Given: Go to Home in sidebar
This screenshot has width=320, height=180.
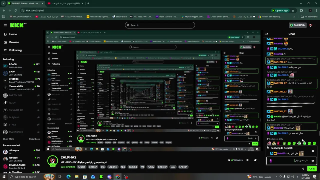Looking at the screenshot, I should click(13, 34).
